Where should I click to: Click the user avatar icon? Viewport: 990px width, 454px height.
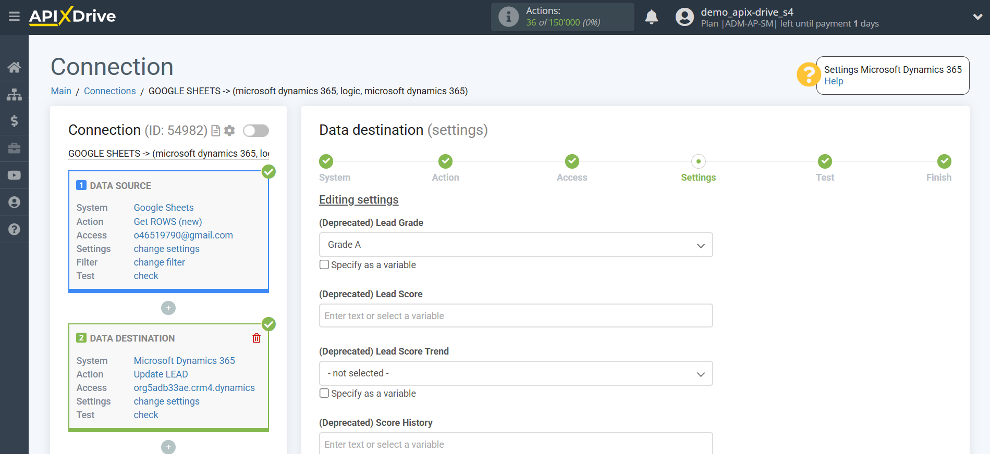[685, 17]
